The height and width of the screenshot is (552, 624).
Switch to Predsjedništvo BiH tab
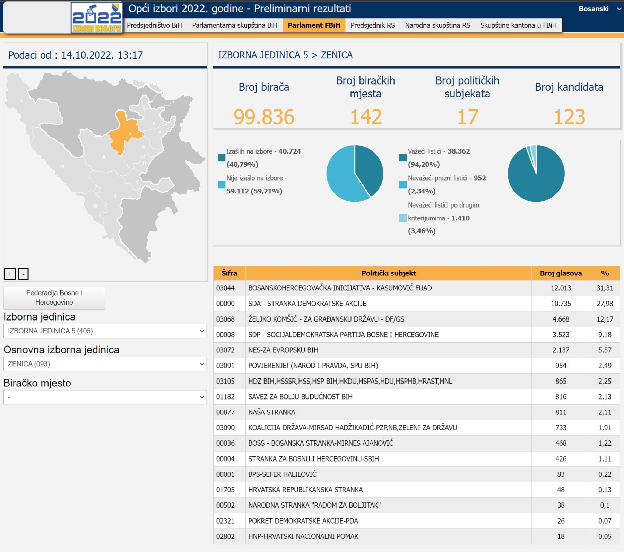(x=154, y=25)
